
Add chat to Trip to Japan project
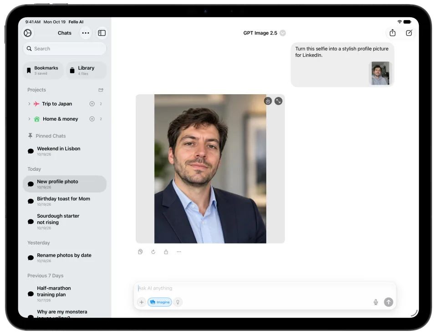tap(92, 104)
